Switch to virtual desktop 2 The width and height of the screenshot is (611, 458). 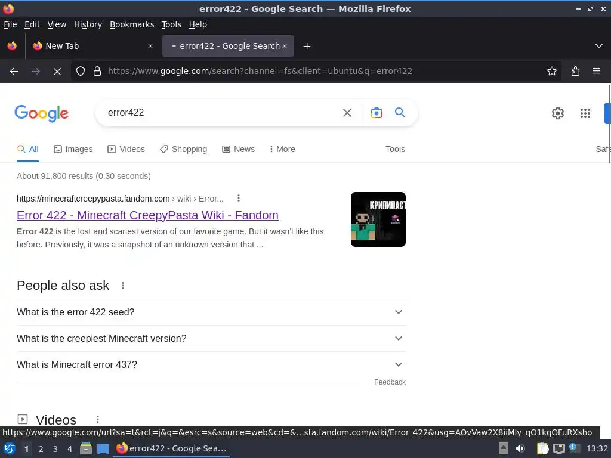41,449
